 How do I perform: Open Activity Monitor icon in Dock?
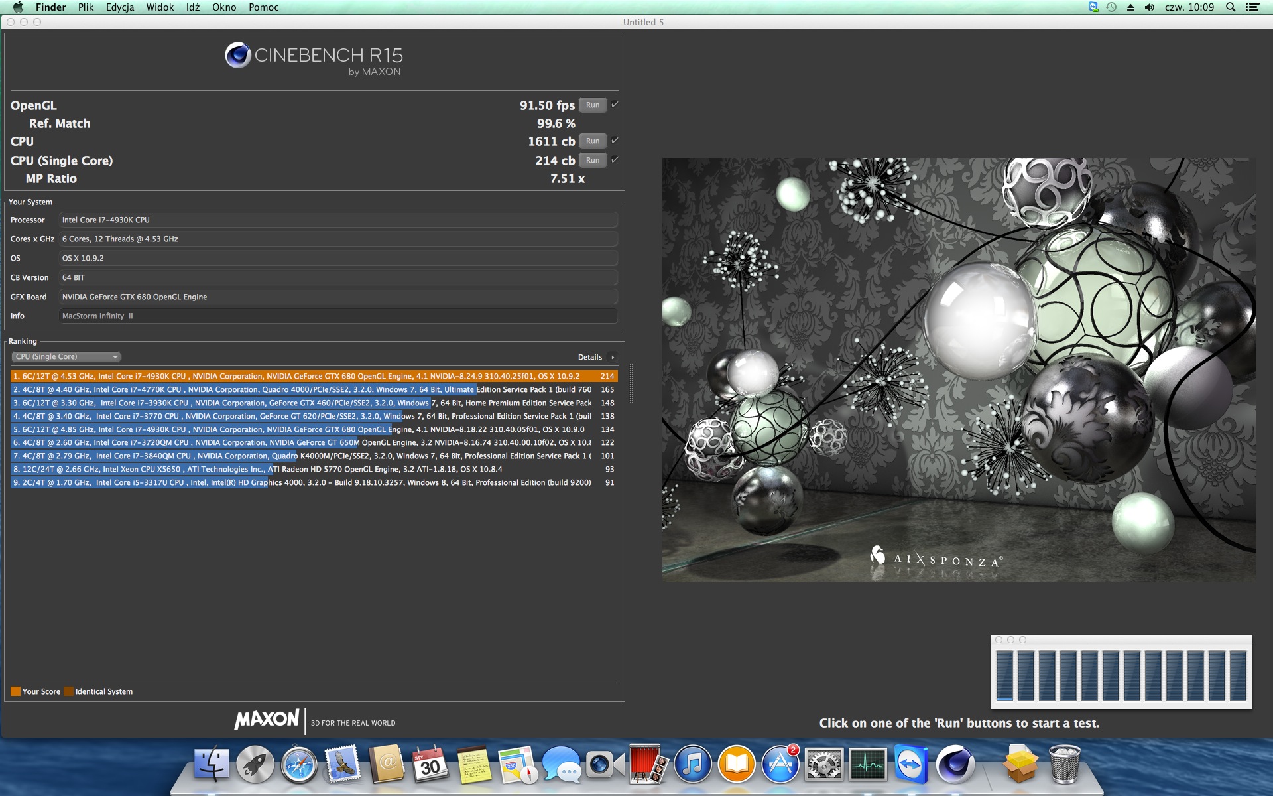click(868, 764)
